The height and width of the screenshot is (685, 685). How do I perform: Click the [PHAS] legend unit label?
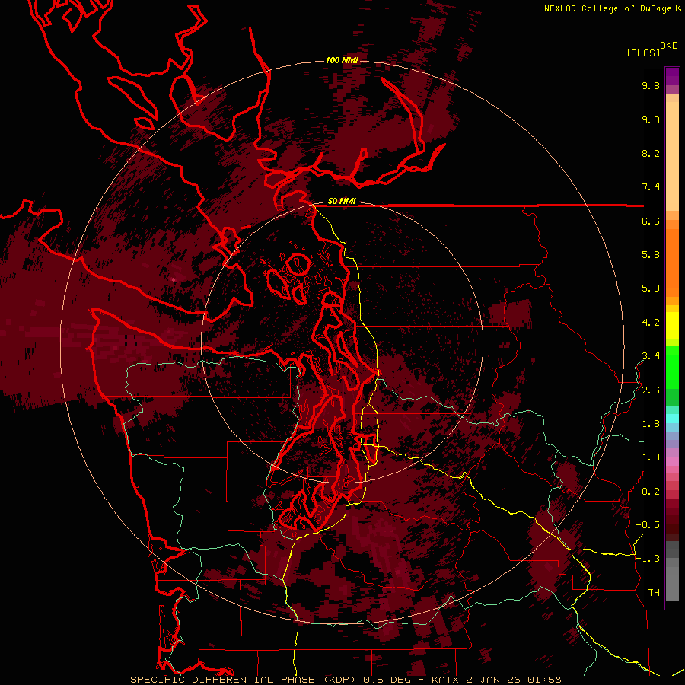coord(643,53)
